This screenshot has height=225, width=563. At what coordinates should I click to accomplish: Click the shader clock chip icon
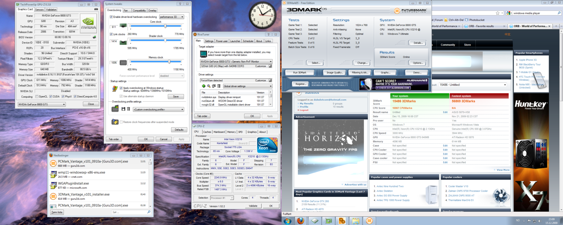pos(123,43)
